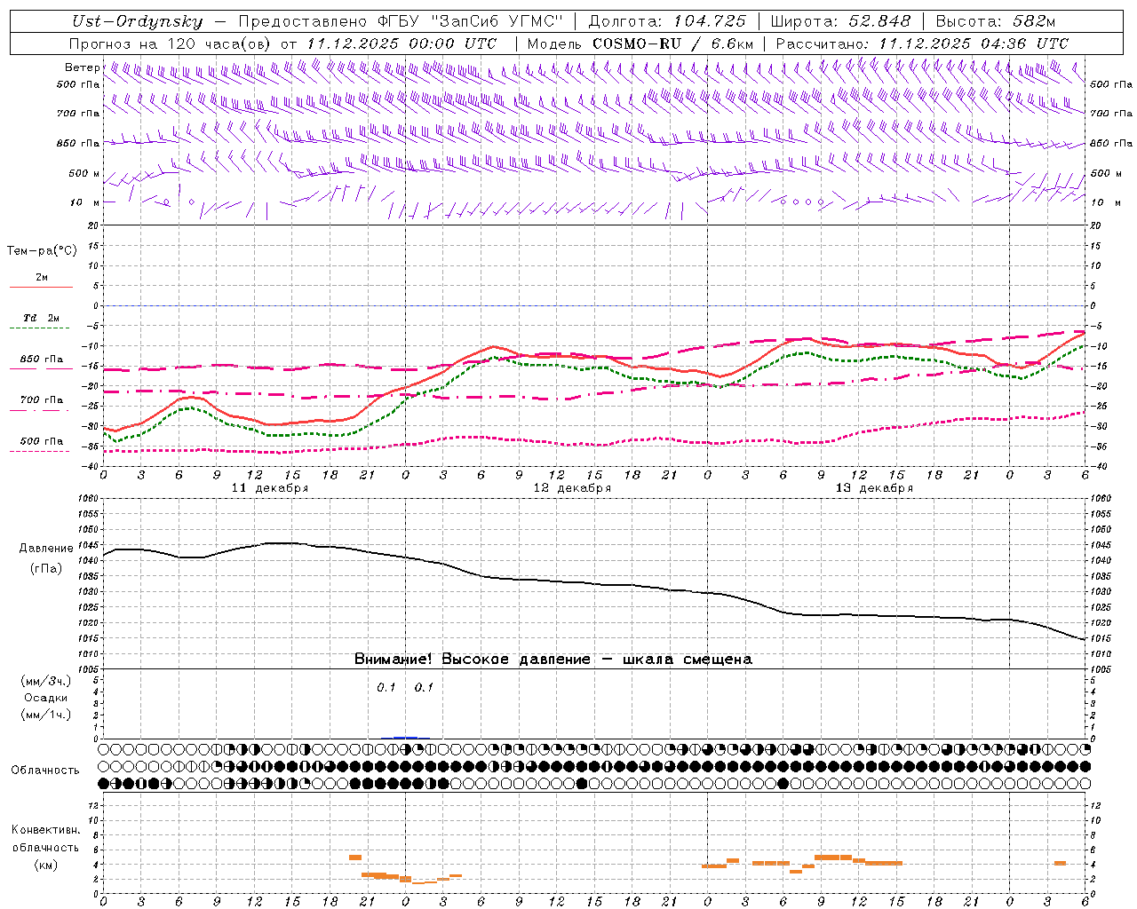Click the Прогноз на 120 часа(ов) text
Screen dimensions: 1137x909
171,43
